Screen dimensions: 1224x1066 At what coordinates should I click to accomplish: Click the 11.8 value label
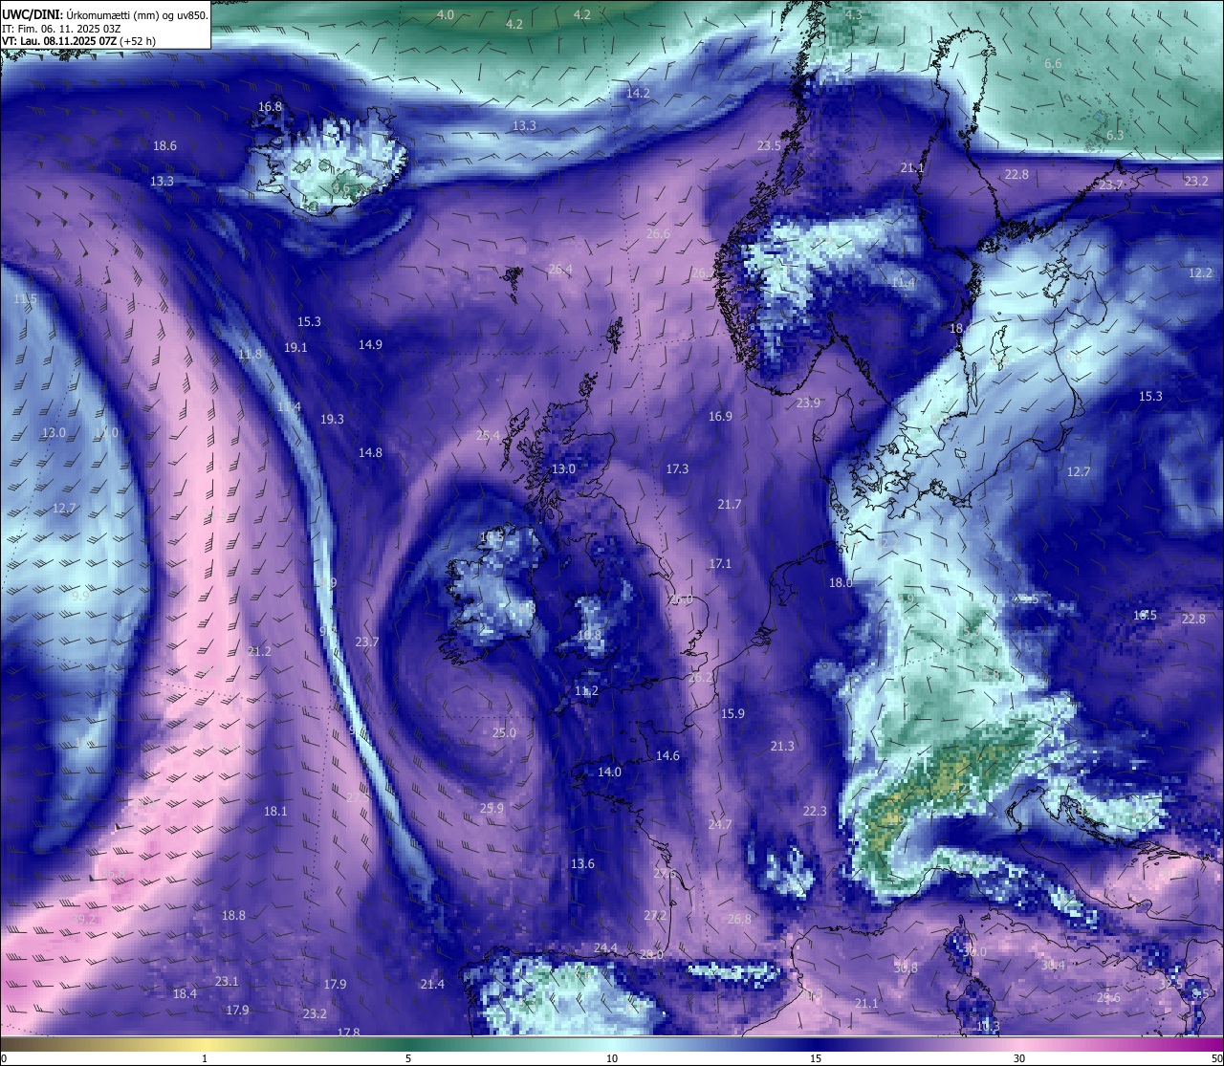coord(250,355)
